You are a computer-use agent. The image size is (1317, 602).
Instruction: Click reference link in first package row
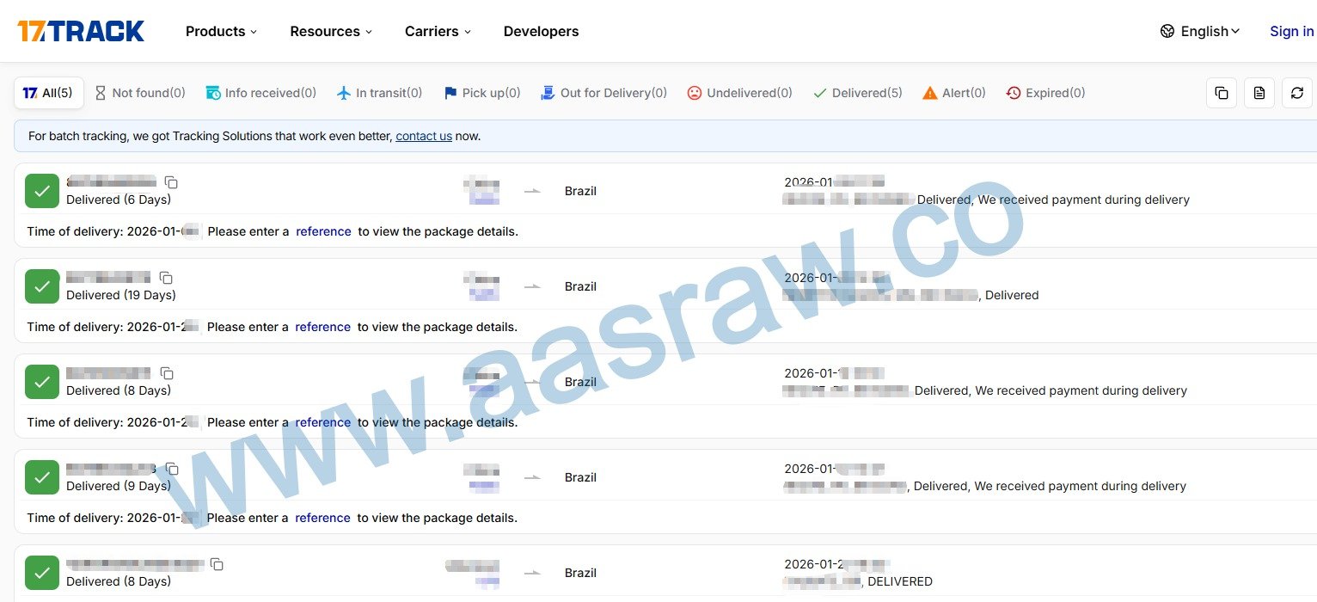(x=323, y=231)
